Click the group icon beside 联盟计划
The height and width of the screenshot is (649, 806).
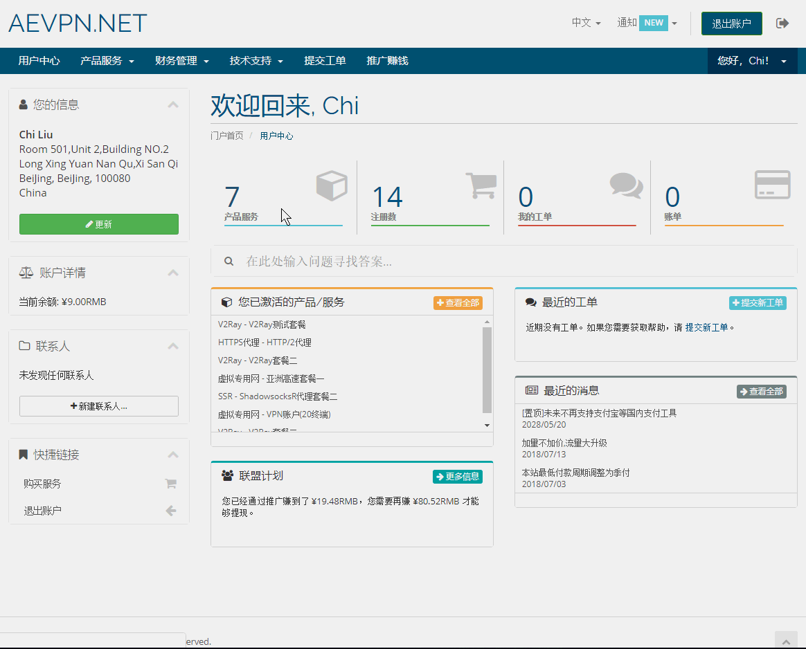point(227,475)
